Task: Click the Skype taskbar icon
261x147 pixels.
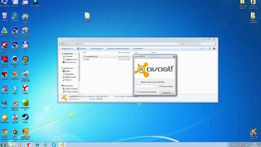Action: tap(54, 145)
